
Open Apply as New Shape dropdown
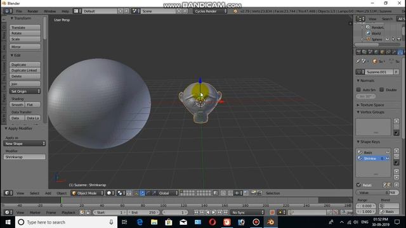coord(25,144)
